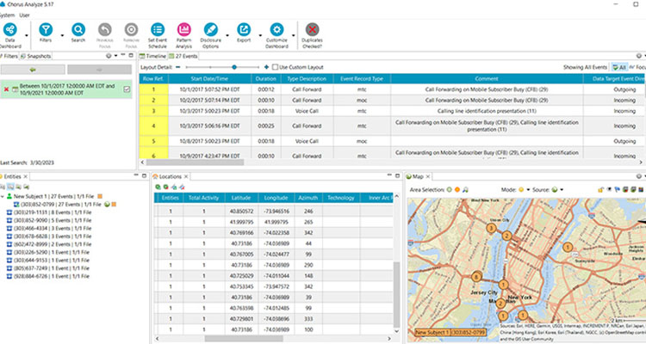Viewport: 646px width, 344px height.
Task: Open the Export dropdown arrow
Action: 260,36
